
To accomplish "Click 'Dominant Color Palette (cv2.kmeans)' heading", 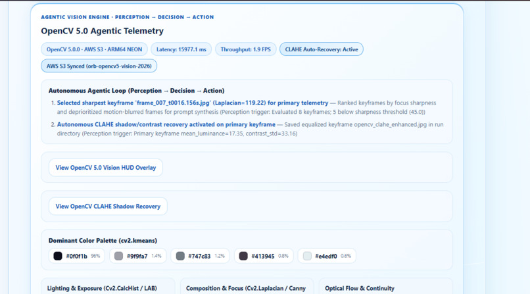I will 103,241.
